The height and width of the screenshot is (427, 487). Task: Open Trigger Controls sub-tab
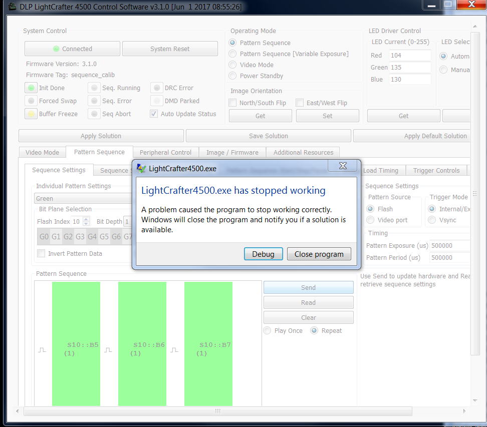[x=436, y=170]
